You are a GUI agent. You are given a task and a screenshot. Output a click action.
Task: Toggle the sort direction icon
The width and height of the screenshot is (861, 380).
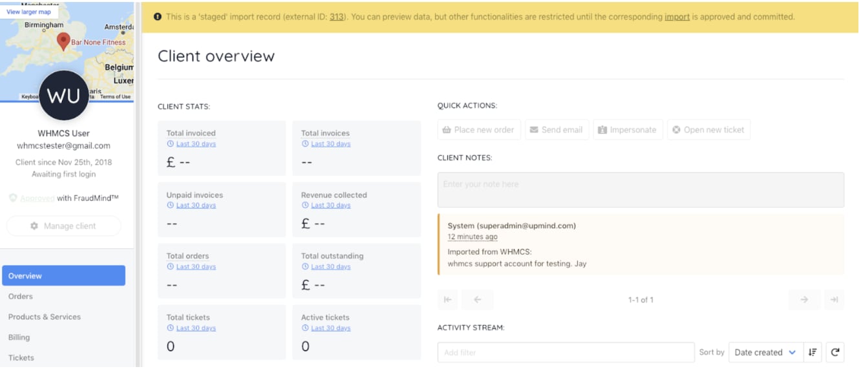click(813, 352)
